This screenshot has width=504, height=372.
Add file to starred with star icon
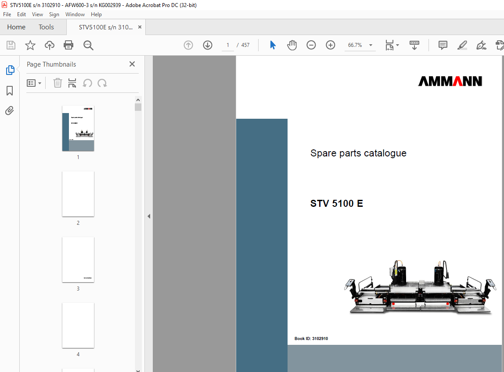pyautogui.click(x=30, y=45)
